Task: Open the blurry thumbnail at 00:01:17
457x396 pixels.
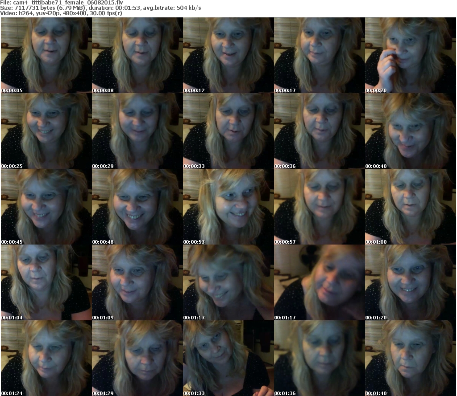Action: point(320,282)
